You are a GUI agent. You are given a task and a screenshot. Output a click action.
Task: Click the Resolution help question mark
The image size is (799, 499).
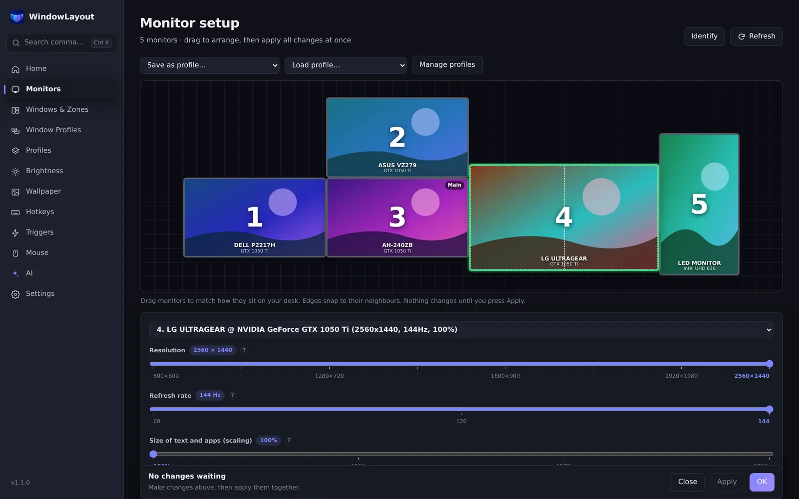point(244,350)
